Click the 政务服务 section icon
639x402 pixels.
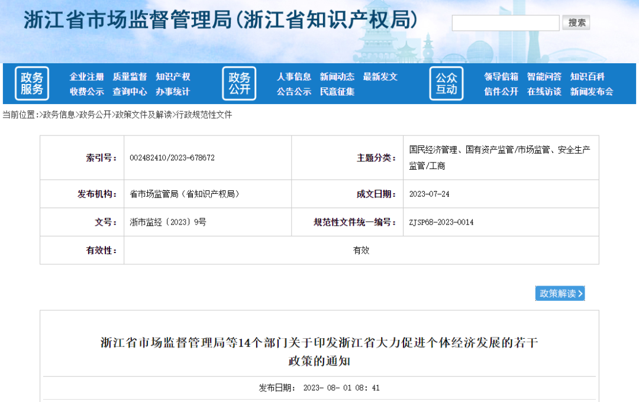(x=31, y=83)
